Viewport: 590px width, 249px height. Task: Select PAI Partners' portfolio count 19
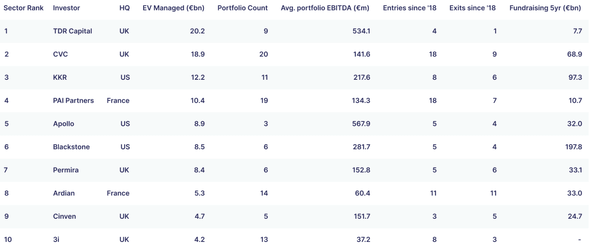(264, 100)
